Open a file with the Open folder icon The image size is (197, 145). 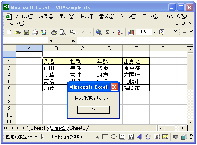[x=17, y=32]
